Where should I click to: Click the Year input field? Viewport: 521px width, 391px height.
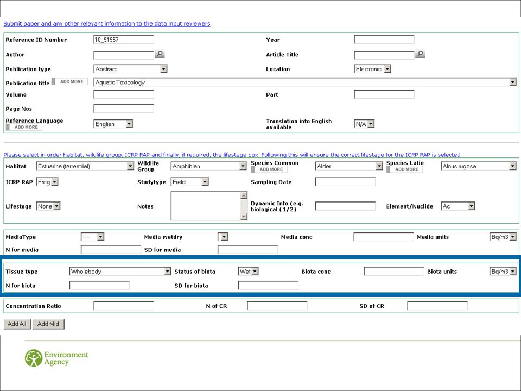pyautogui.click(x=384, y=40)
